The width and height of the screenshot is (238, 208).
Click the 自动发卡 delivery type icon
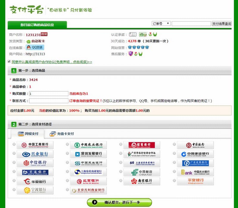(x=28, y=41)
